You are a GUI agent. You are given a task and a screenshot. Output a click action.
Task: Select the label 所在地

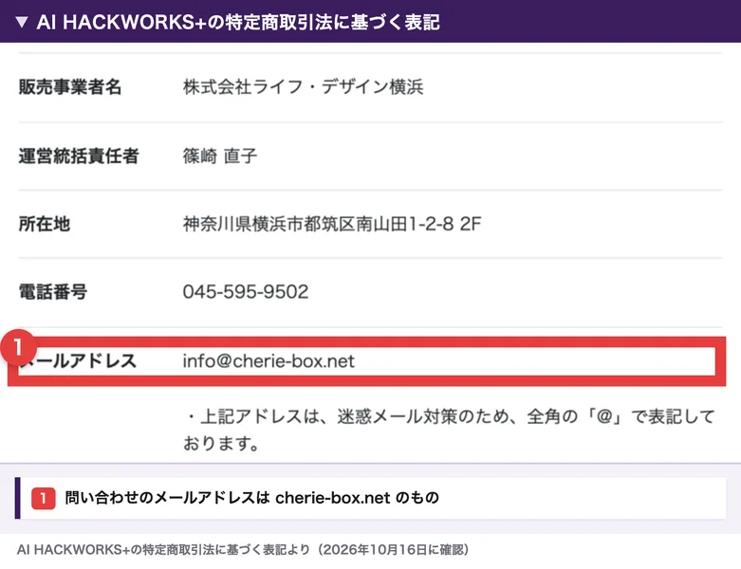(x=45, y=224)
